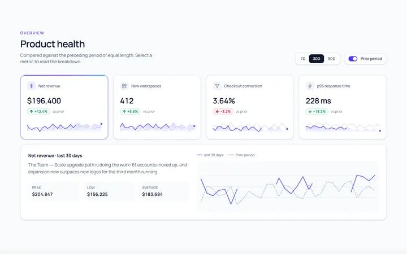Viewport: 407px width, 254px height.
Task: Click the 'Net revenue · last 30 days' heading
Action: (x=55, y=156)
